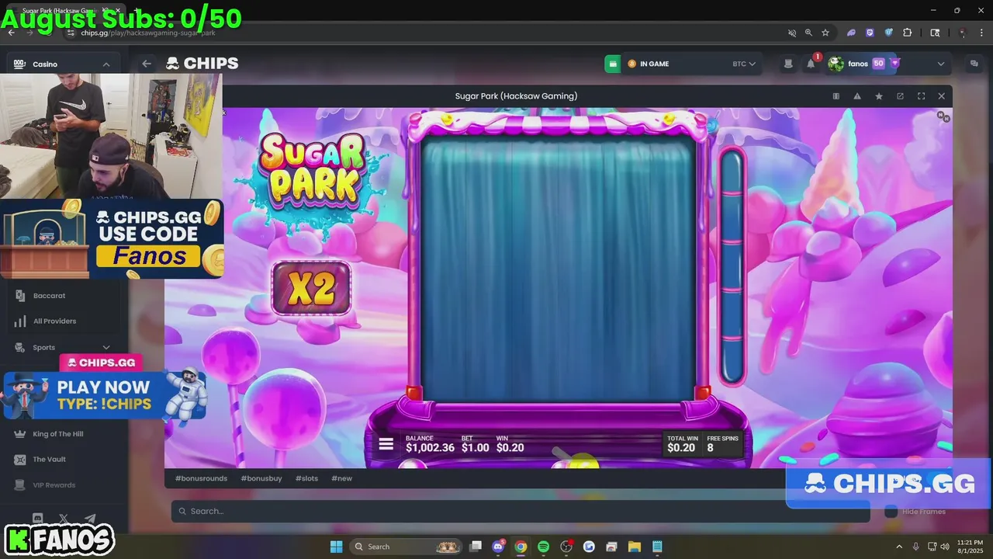Screen dimensions: 993x559
Task: Open the browser extensions puzzle icon
Action: pyautogui.click(x=908, y=33)
